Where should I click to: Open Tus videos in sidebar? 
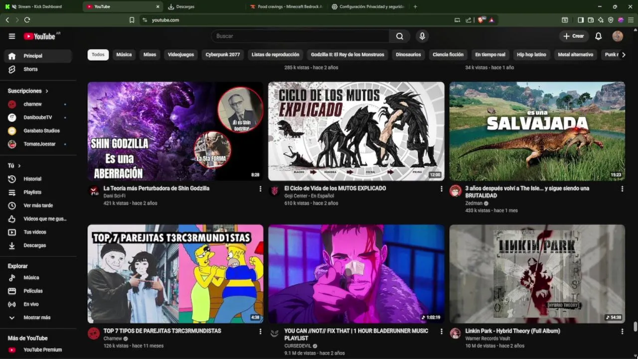(x=38, y=232)
